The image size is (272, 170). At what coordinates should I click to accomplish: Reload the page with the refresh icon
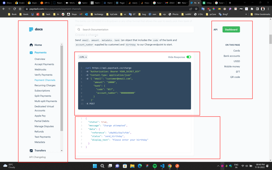(15, 9)
